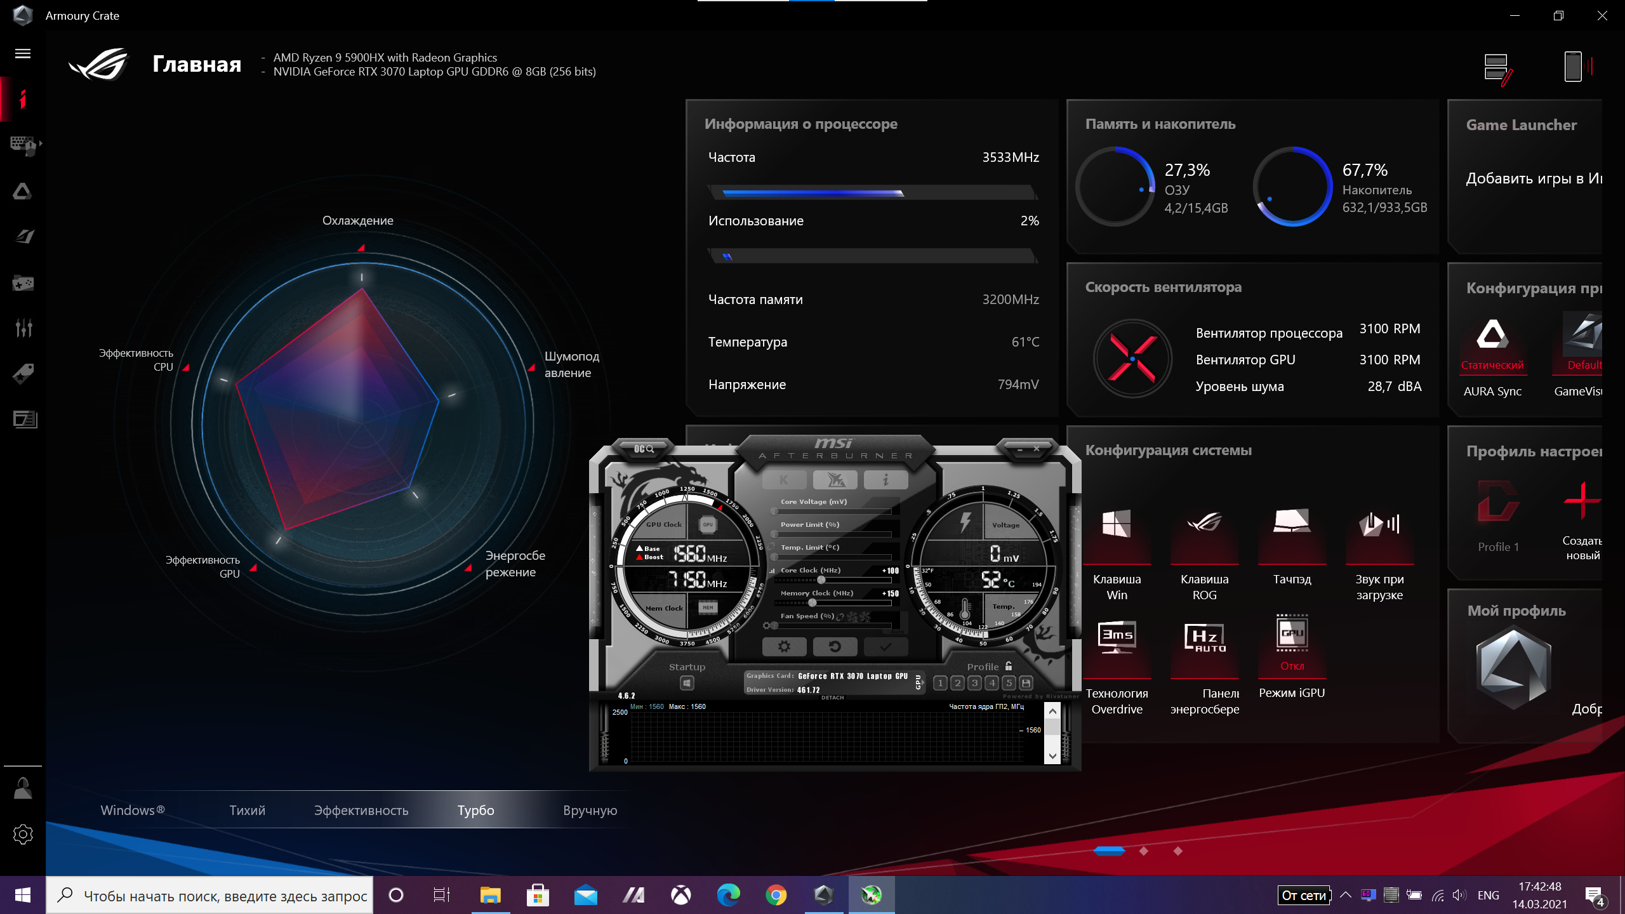This screenshot has width=1625, height=914.
Task: Open the Windows Start menu
Action: [x=23, y=895]
